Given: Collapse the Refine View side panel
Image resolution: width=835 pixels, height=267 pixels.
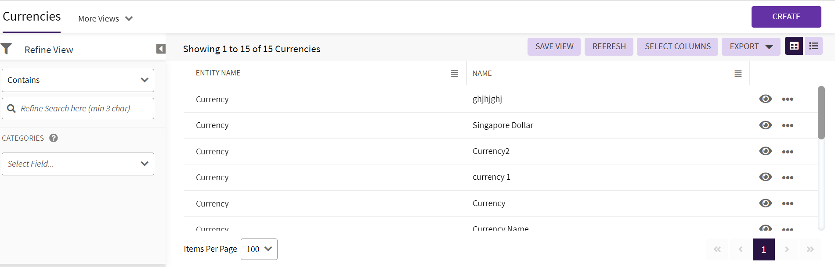Looking at the screenshot, I should [161, 49].
